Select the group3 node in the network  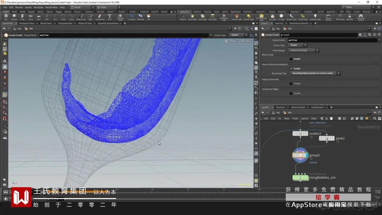(300, 155)
